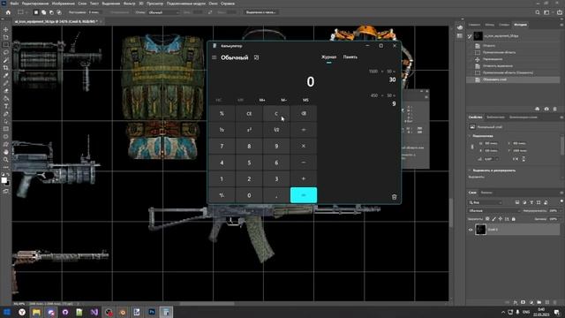Toggle lock position icon
This screenshot has height=318, width=565.
[501, 219]
